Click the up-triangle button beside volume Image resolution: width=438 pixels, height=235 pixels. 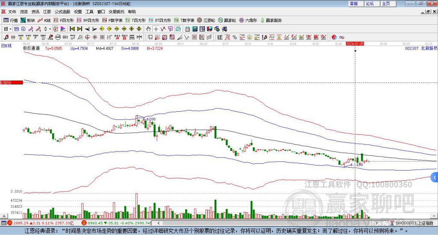point(4,216)
